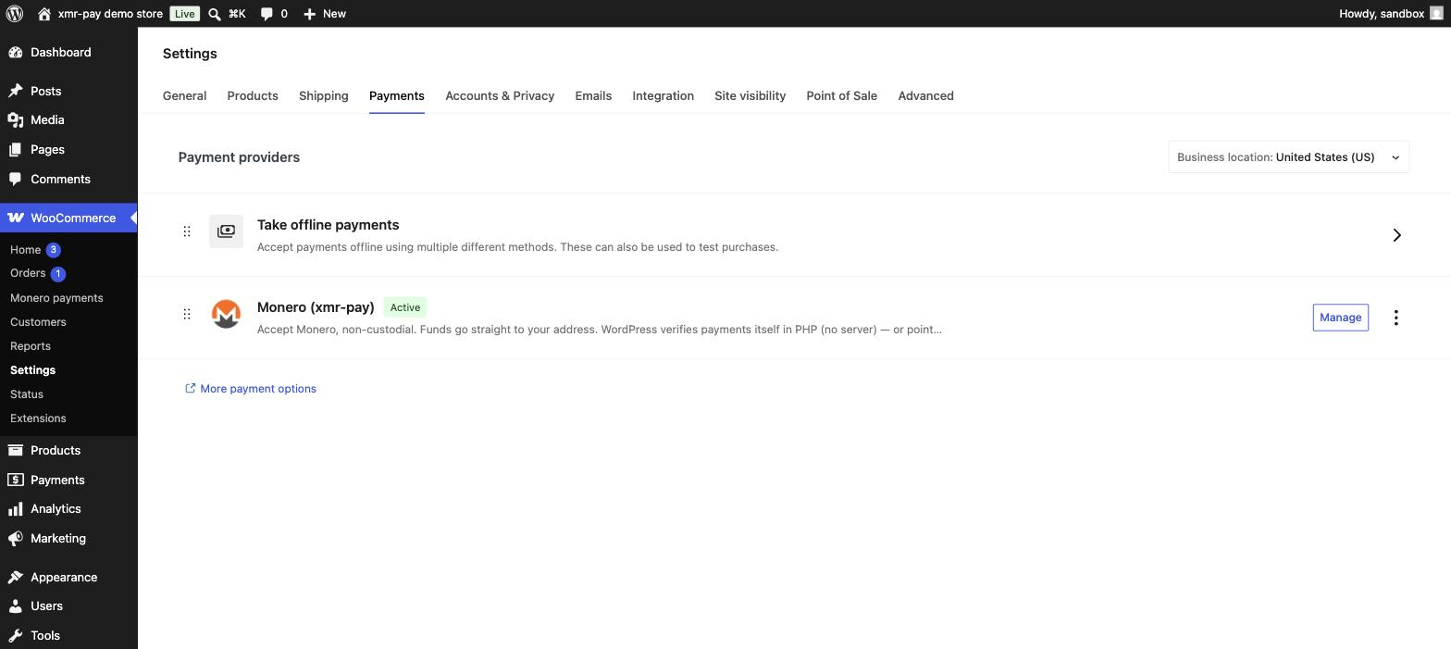Click the Active status badge
This screenshot has width=1451, height=649.
[x=405, y=307]
